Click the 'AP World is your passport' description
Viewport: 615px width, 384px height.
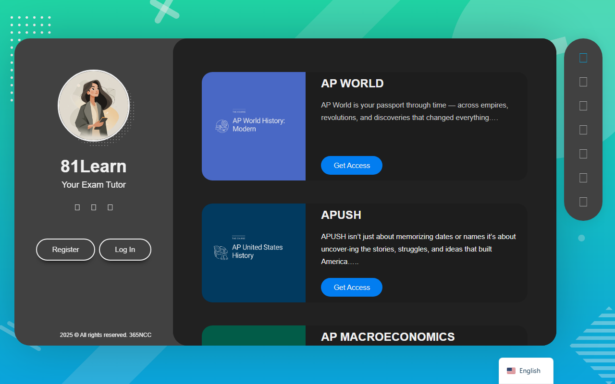coord(415,111)
